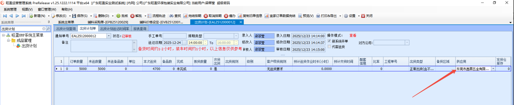Click 完结排期 toolbar button
The height and width of the screenshot is (105, 514).
point(192,16)
